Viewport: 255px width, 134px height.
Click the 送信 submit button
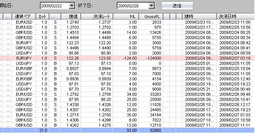coord(177,6)
